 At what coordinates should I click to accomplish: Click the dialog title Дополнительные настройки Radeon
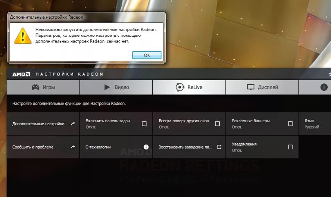(x=46, y=17)
